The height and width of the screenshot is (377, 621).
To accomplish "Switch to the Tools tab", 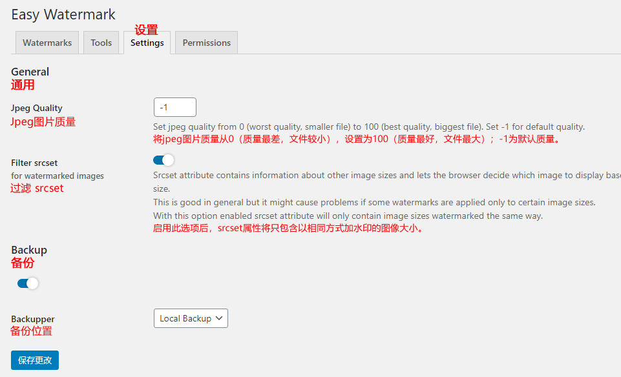I will (101, 43).
